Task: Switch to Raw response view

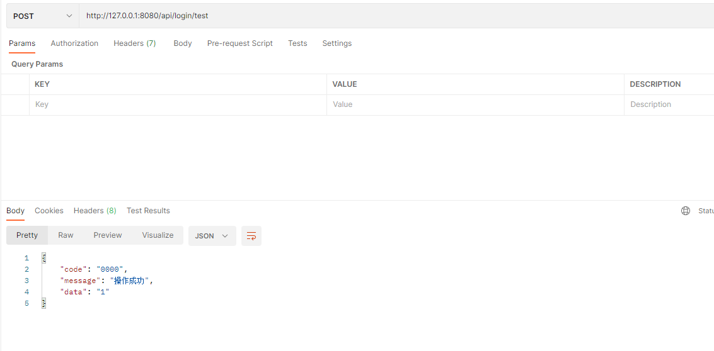Action: click(x=66, y=235)
